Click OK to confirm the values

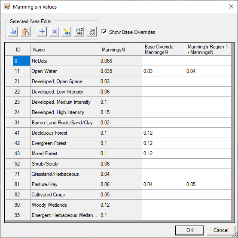[189, 230]
